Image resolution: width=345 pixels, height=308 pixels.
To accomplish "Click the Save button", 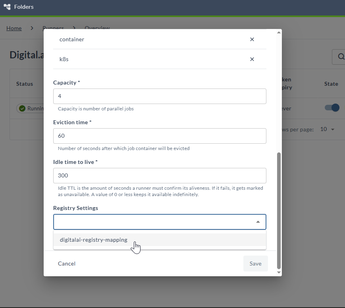I will pyautogui.click(x=255, y=264).
